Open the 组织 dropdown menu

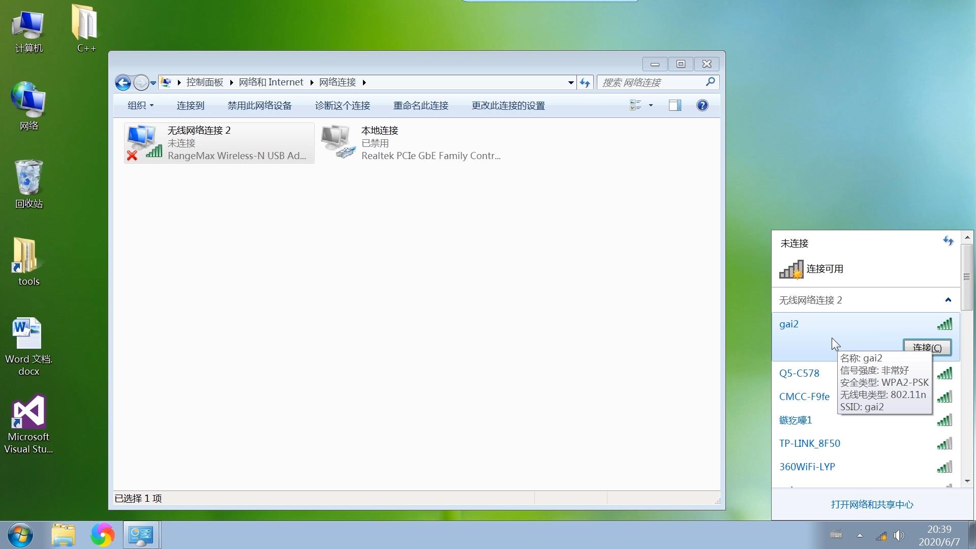[140, 105]
